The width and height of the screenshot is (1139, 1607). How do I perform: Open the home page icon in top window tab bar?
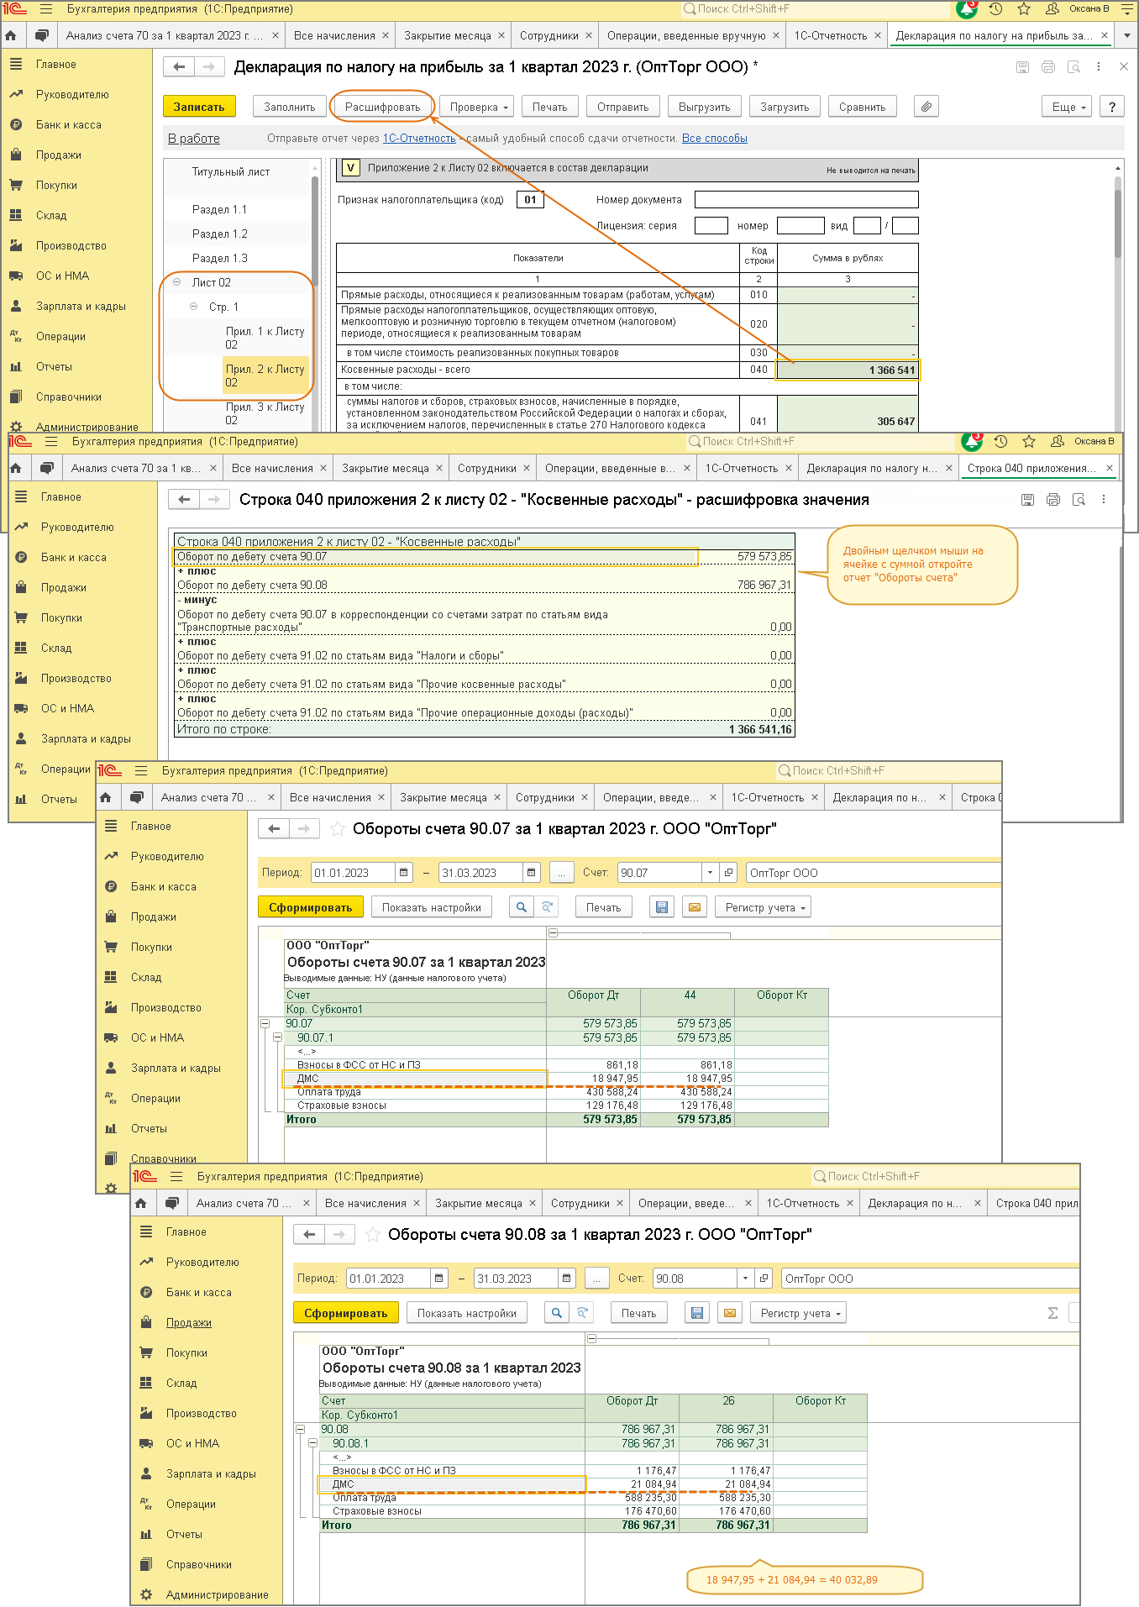coord(11,35)
